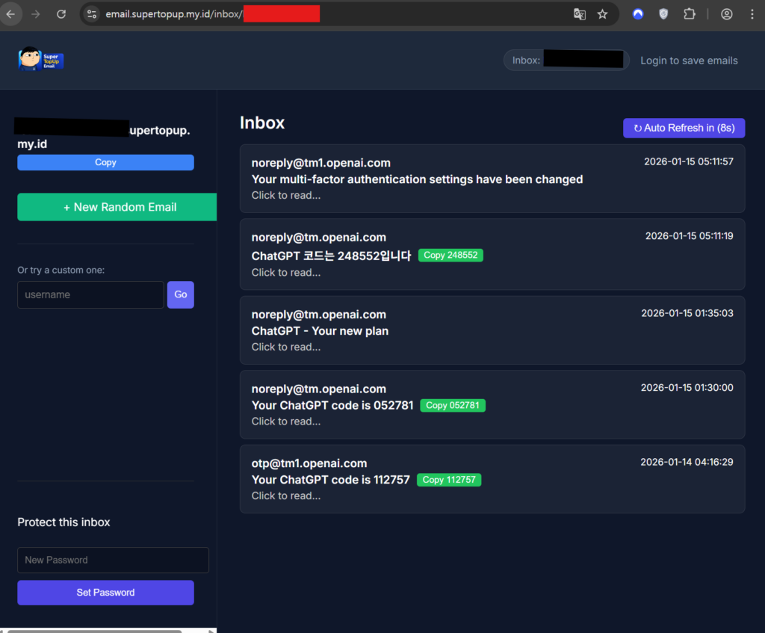Viewport: 765px width, 633px height.
Task: Toggle the Auto Refresh button
Action: [x=684, y=128]
